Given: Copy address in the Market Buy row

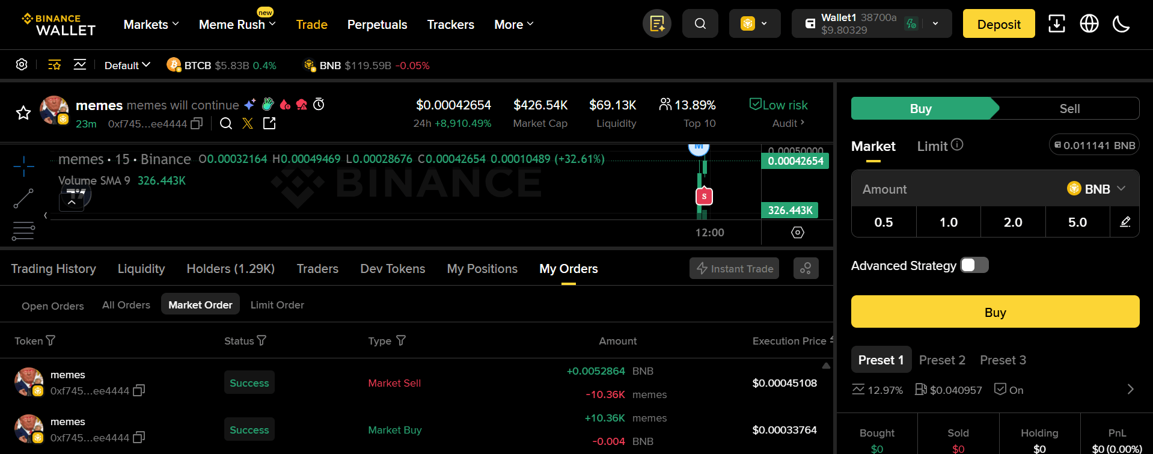Looking at the screenshot, I should pyautogui.click(x=139, y=437).
